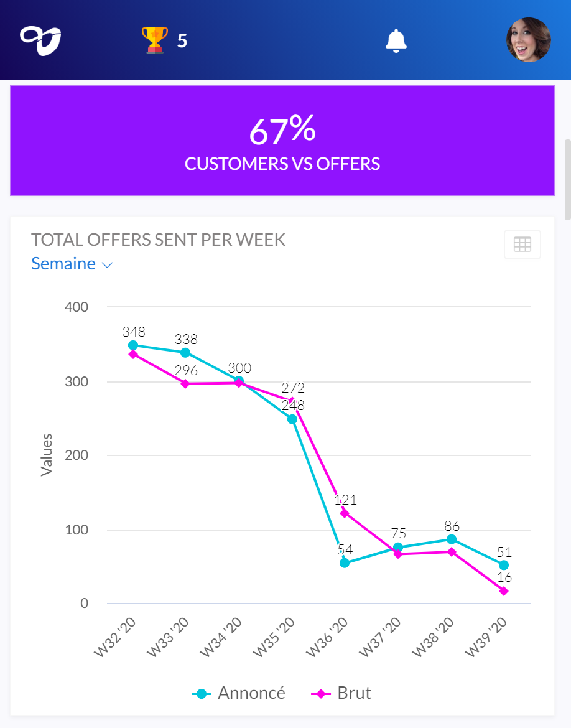The image size is (571, 728).
Task: Click the trophy count number 5
Action: (182, 41)
